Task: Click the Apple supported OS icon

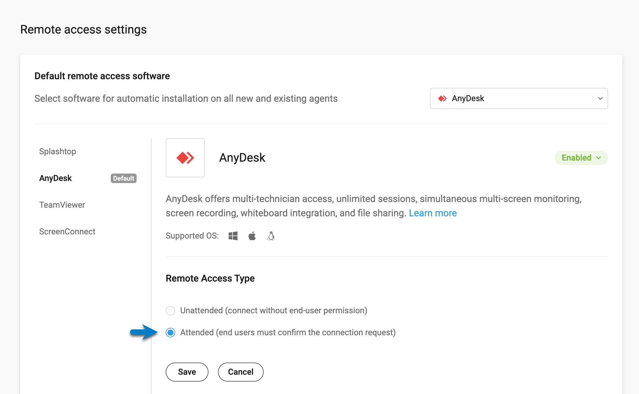Action: [252, 236]
